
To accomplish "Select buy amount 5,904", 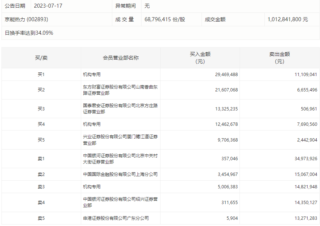I will (232, 218).
